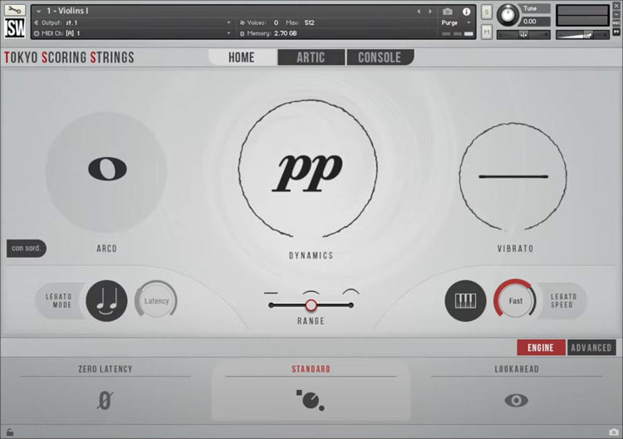Toggle the aux button on right edge
The width and height of the screenshot is (623, 439).
[x=616, y=22]
